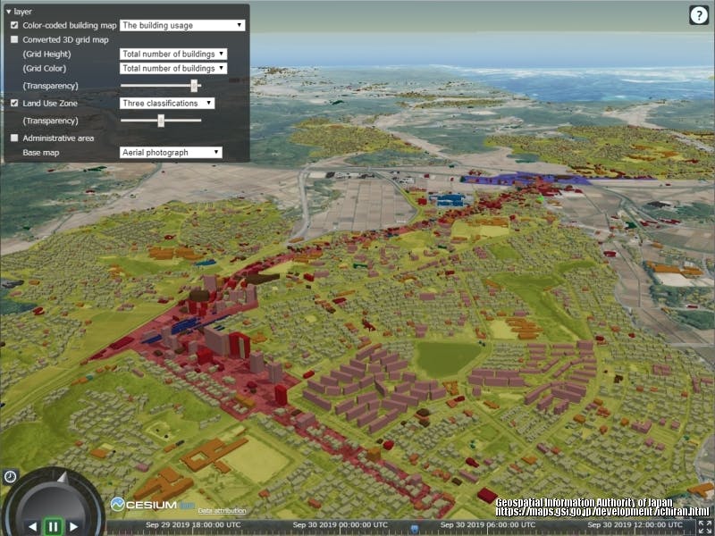Collapse the layer panel triangle
This screenshot has height=536, width=715.
click(9, 12)
